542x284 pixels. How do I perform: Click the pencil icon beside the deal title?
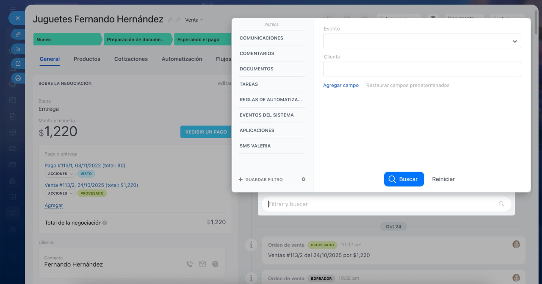(170, 20)
